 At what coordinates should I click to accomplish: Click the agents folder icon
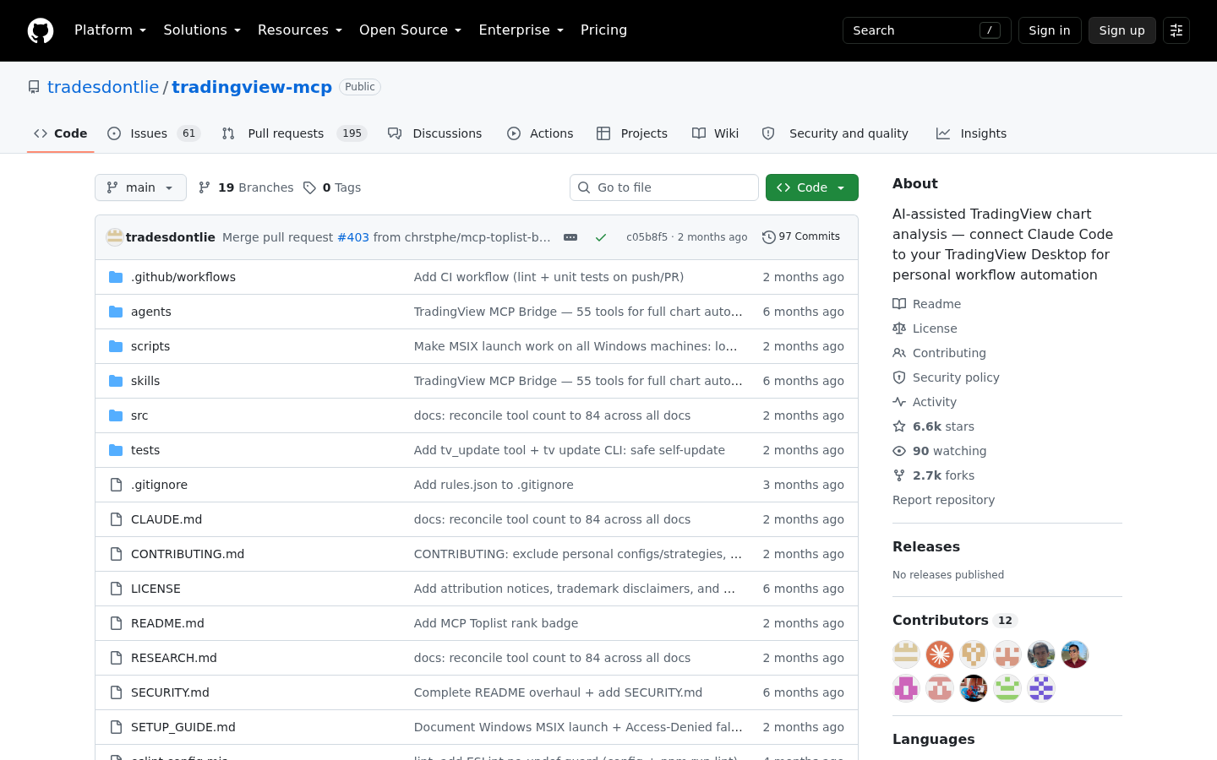[x=116, y=312]
